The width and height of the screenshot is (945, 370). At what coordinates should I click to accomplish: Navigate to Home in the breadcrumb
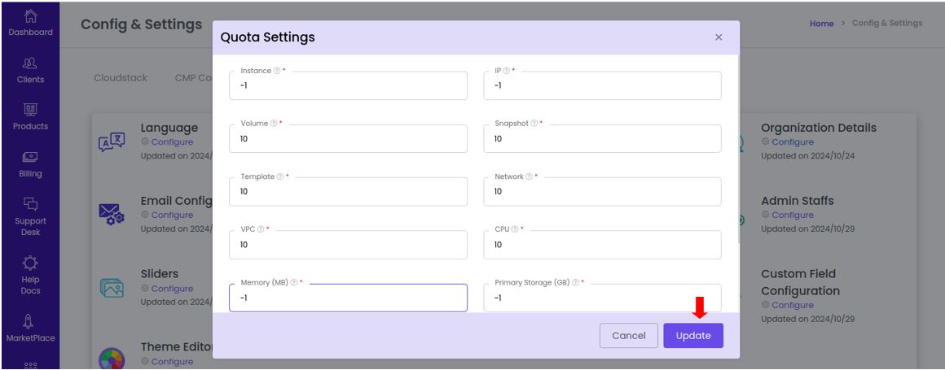(x=821, y=24)
